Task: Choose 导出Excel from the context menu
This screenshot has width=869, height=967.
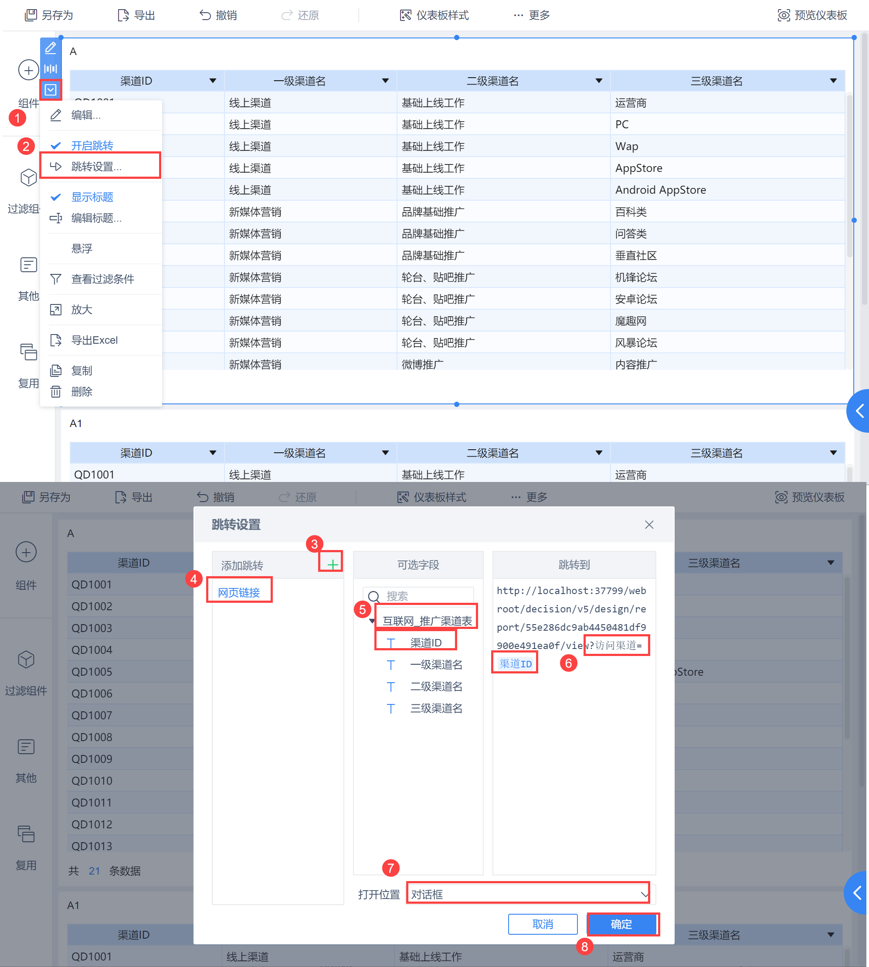Action: [94, 340]
